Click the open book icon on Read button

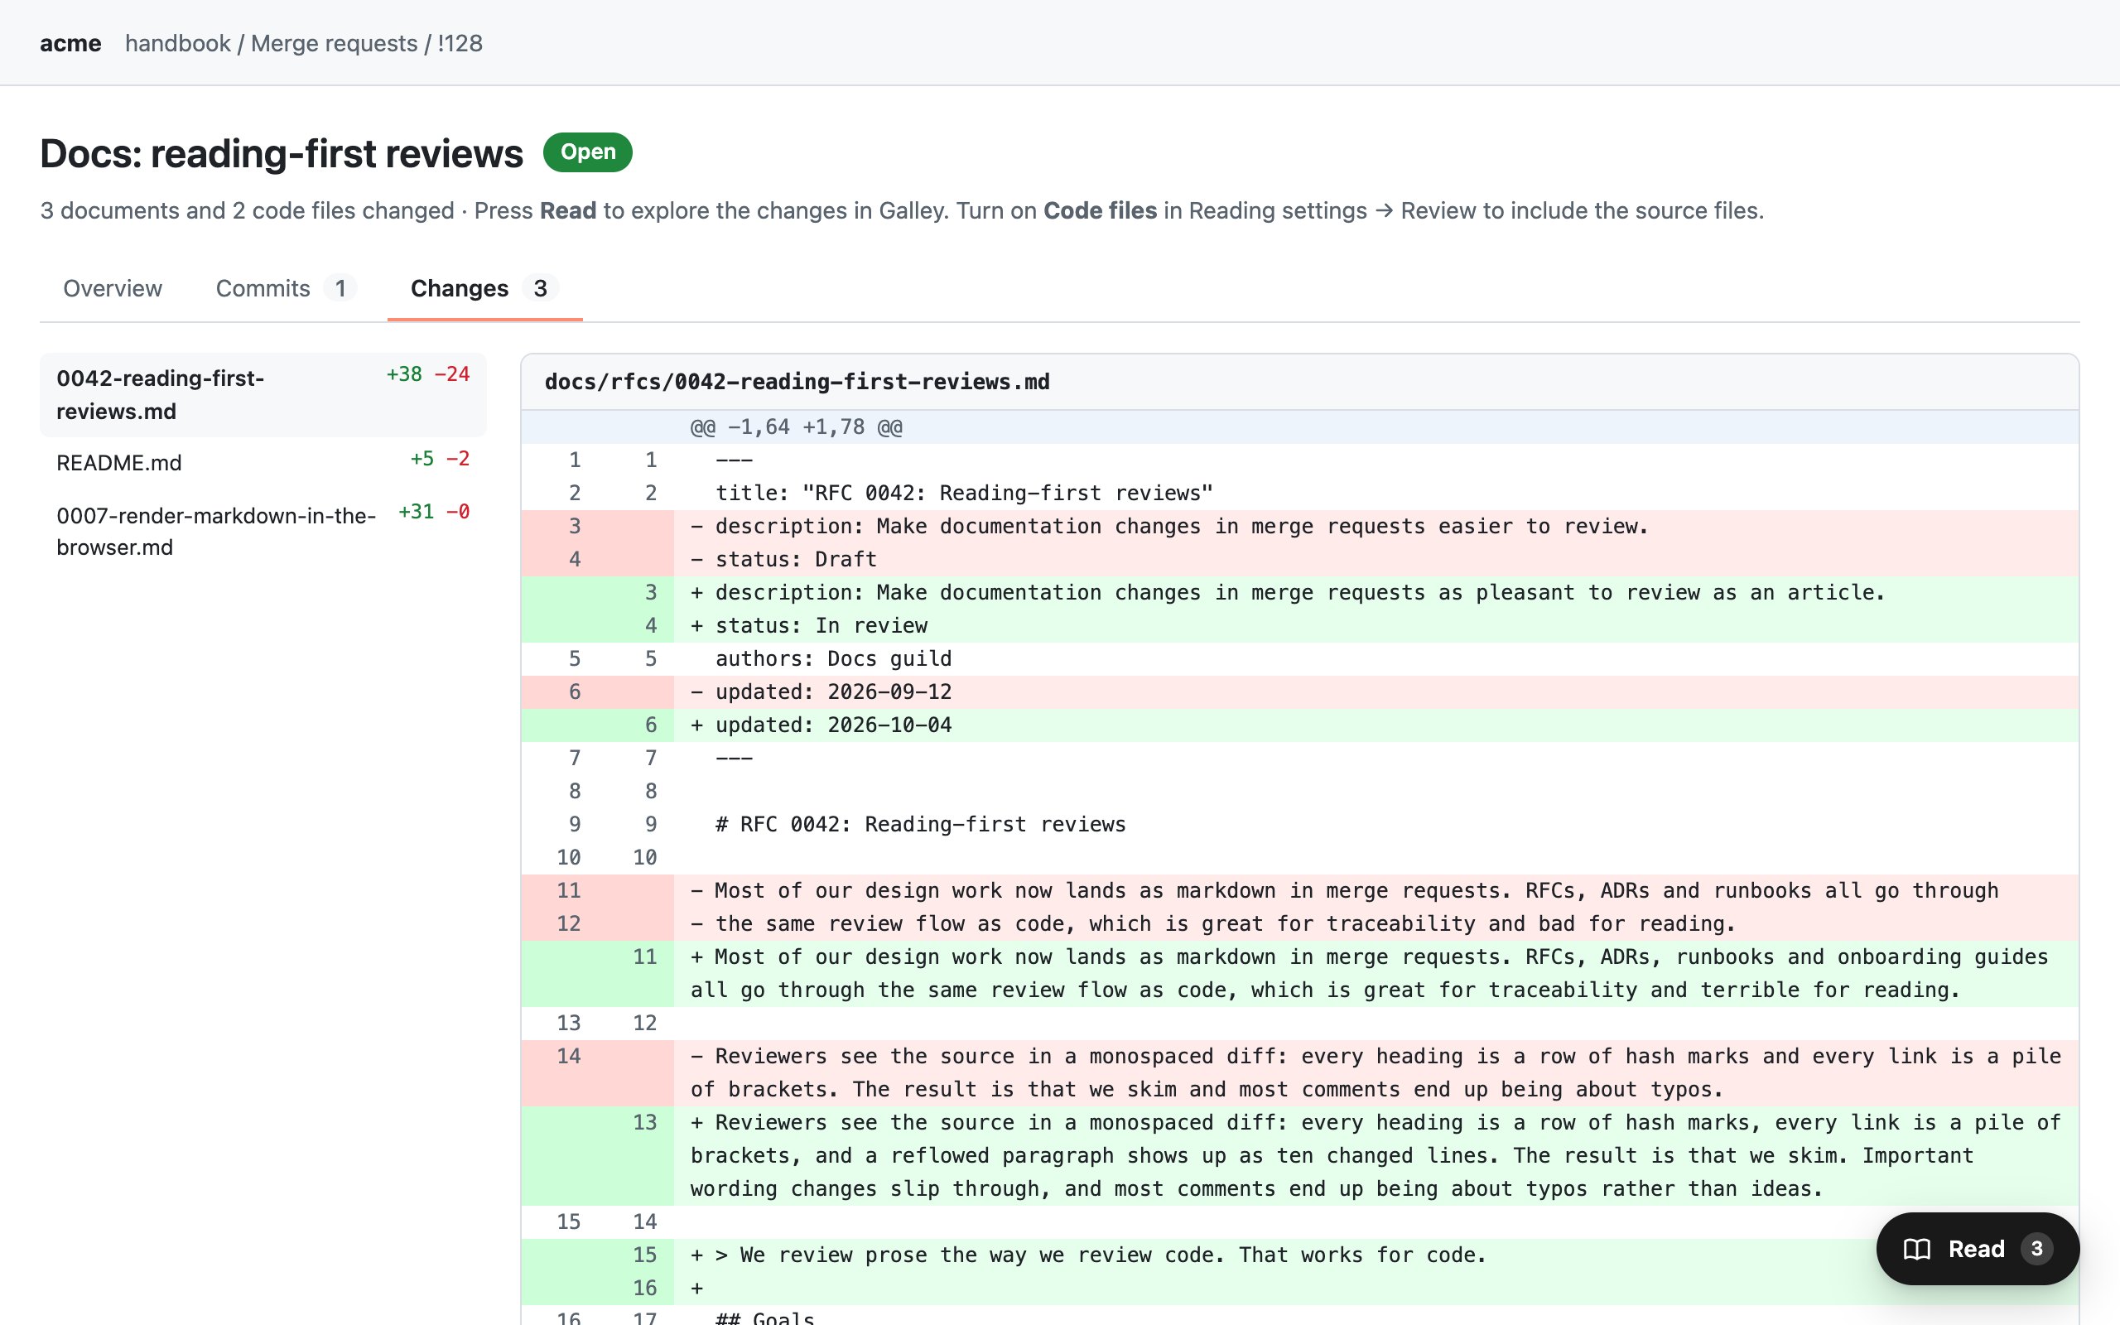1917,1249
